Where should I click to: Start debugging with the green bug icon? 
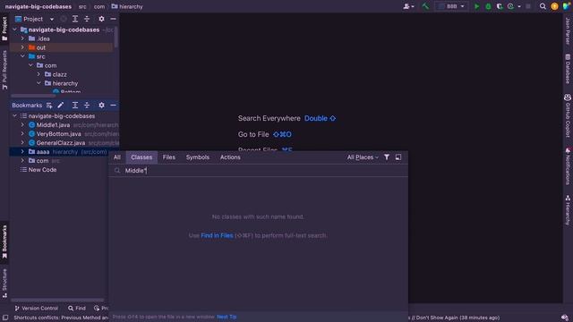click(488, 6)
